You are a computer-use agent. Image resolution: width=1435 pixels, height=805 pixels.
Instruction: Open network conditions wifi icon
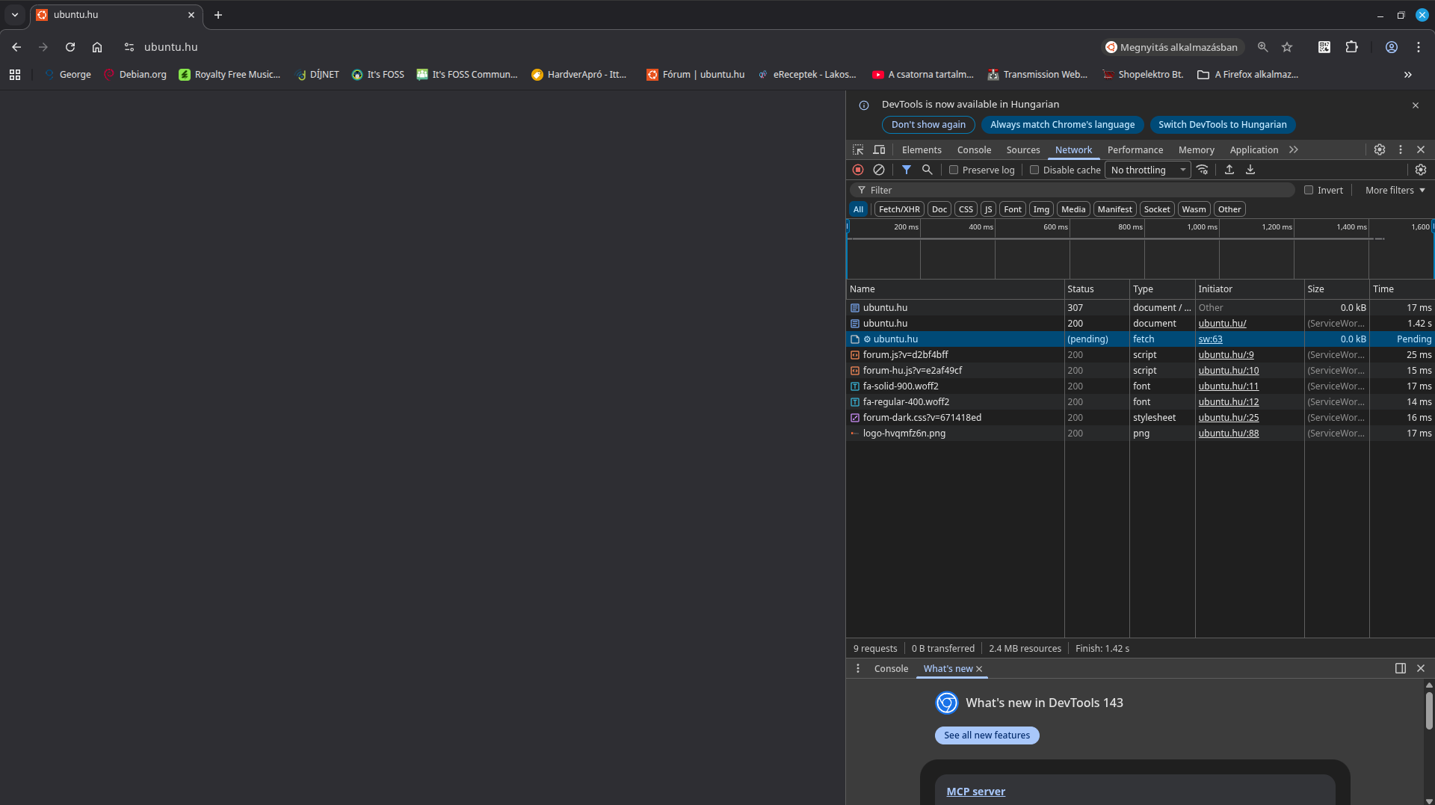(x=1202, y=170)
